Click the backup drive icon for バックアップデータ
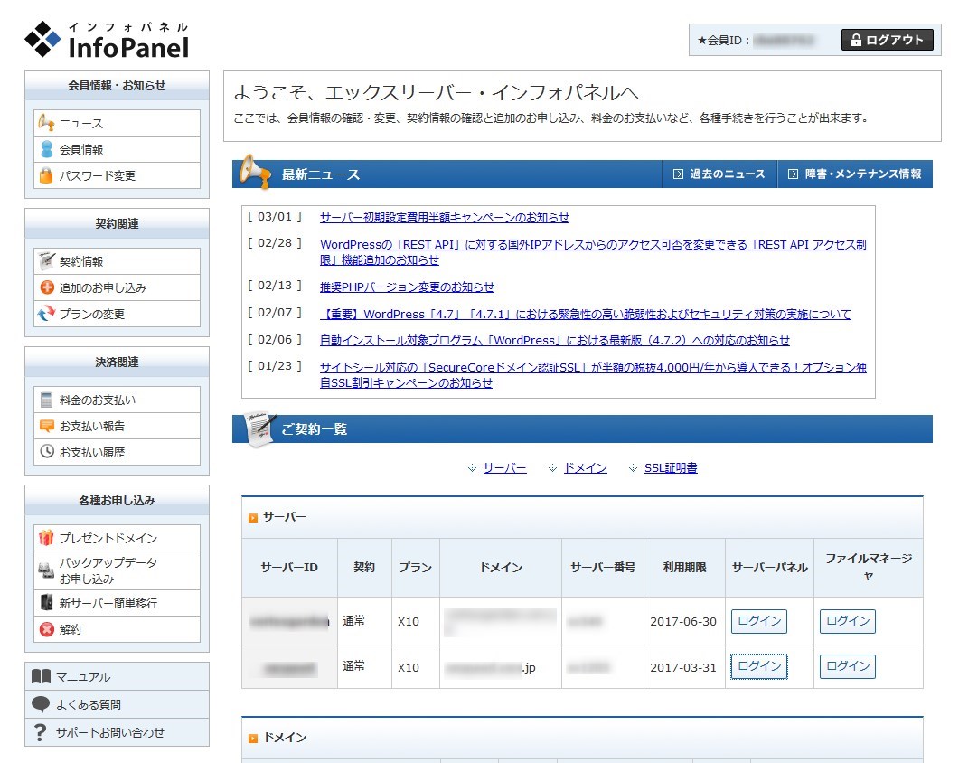This screenshot has width=959, height=763. 46,570
